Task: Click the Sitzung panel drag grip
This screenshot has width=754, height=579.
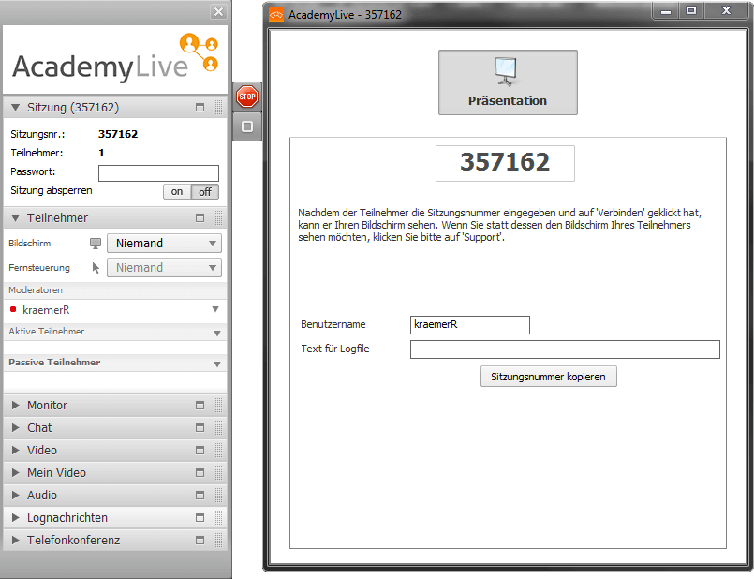Action: (219, 107)
